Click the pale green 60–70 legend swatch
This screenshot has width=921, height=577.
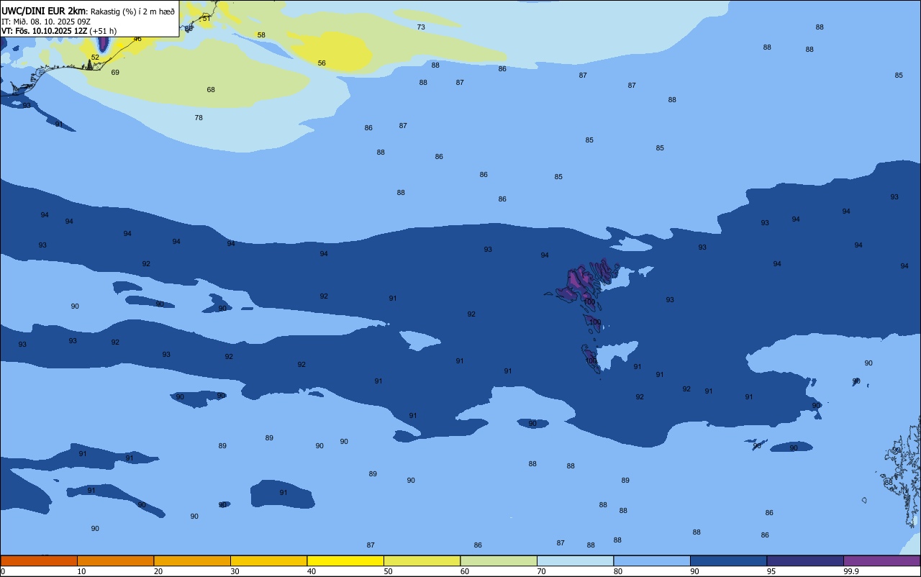(x=499, y=560)
